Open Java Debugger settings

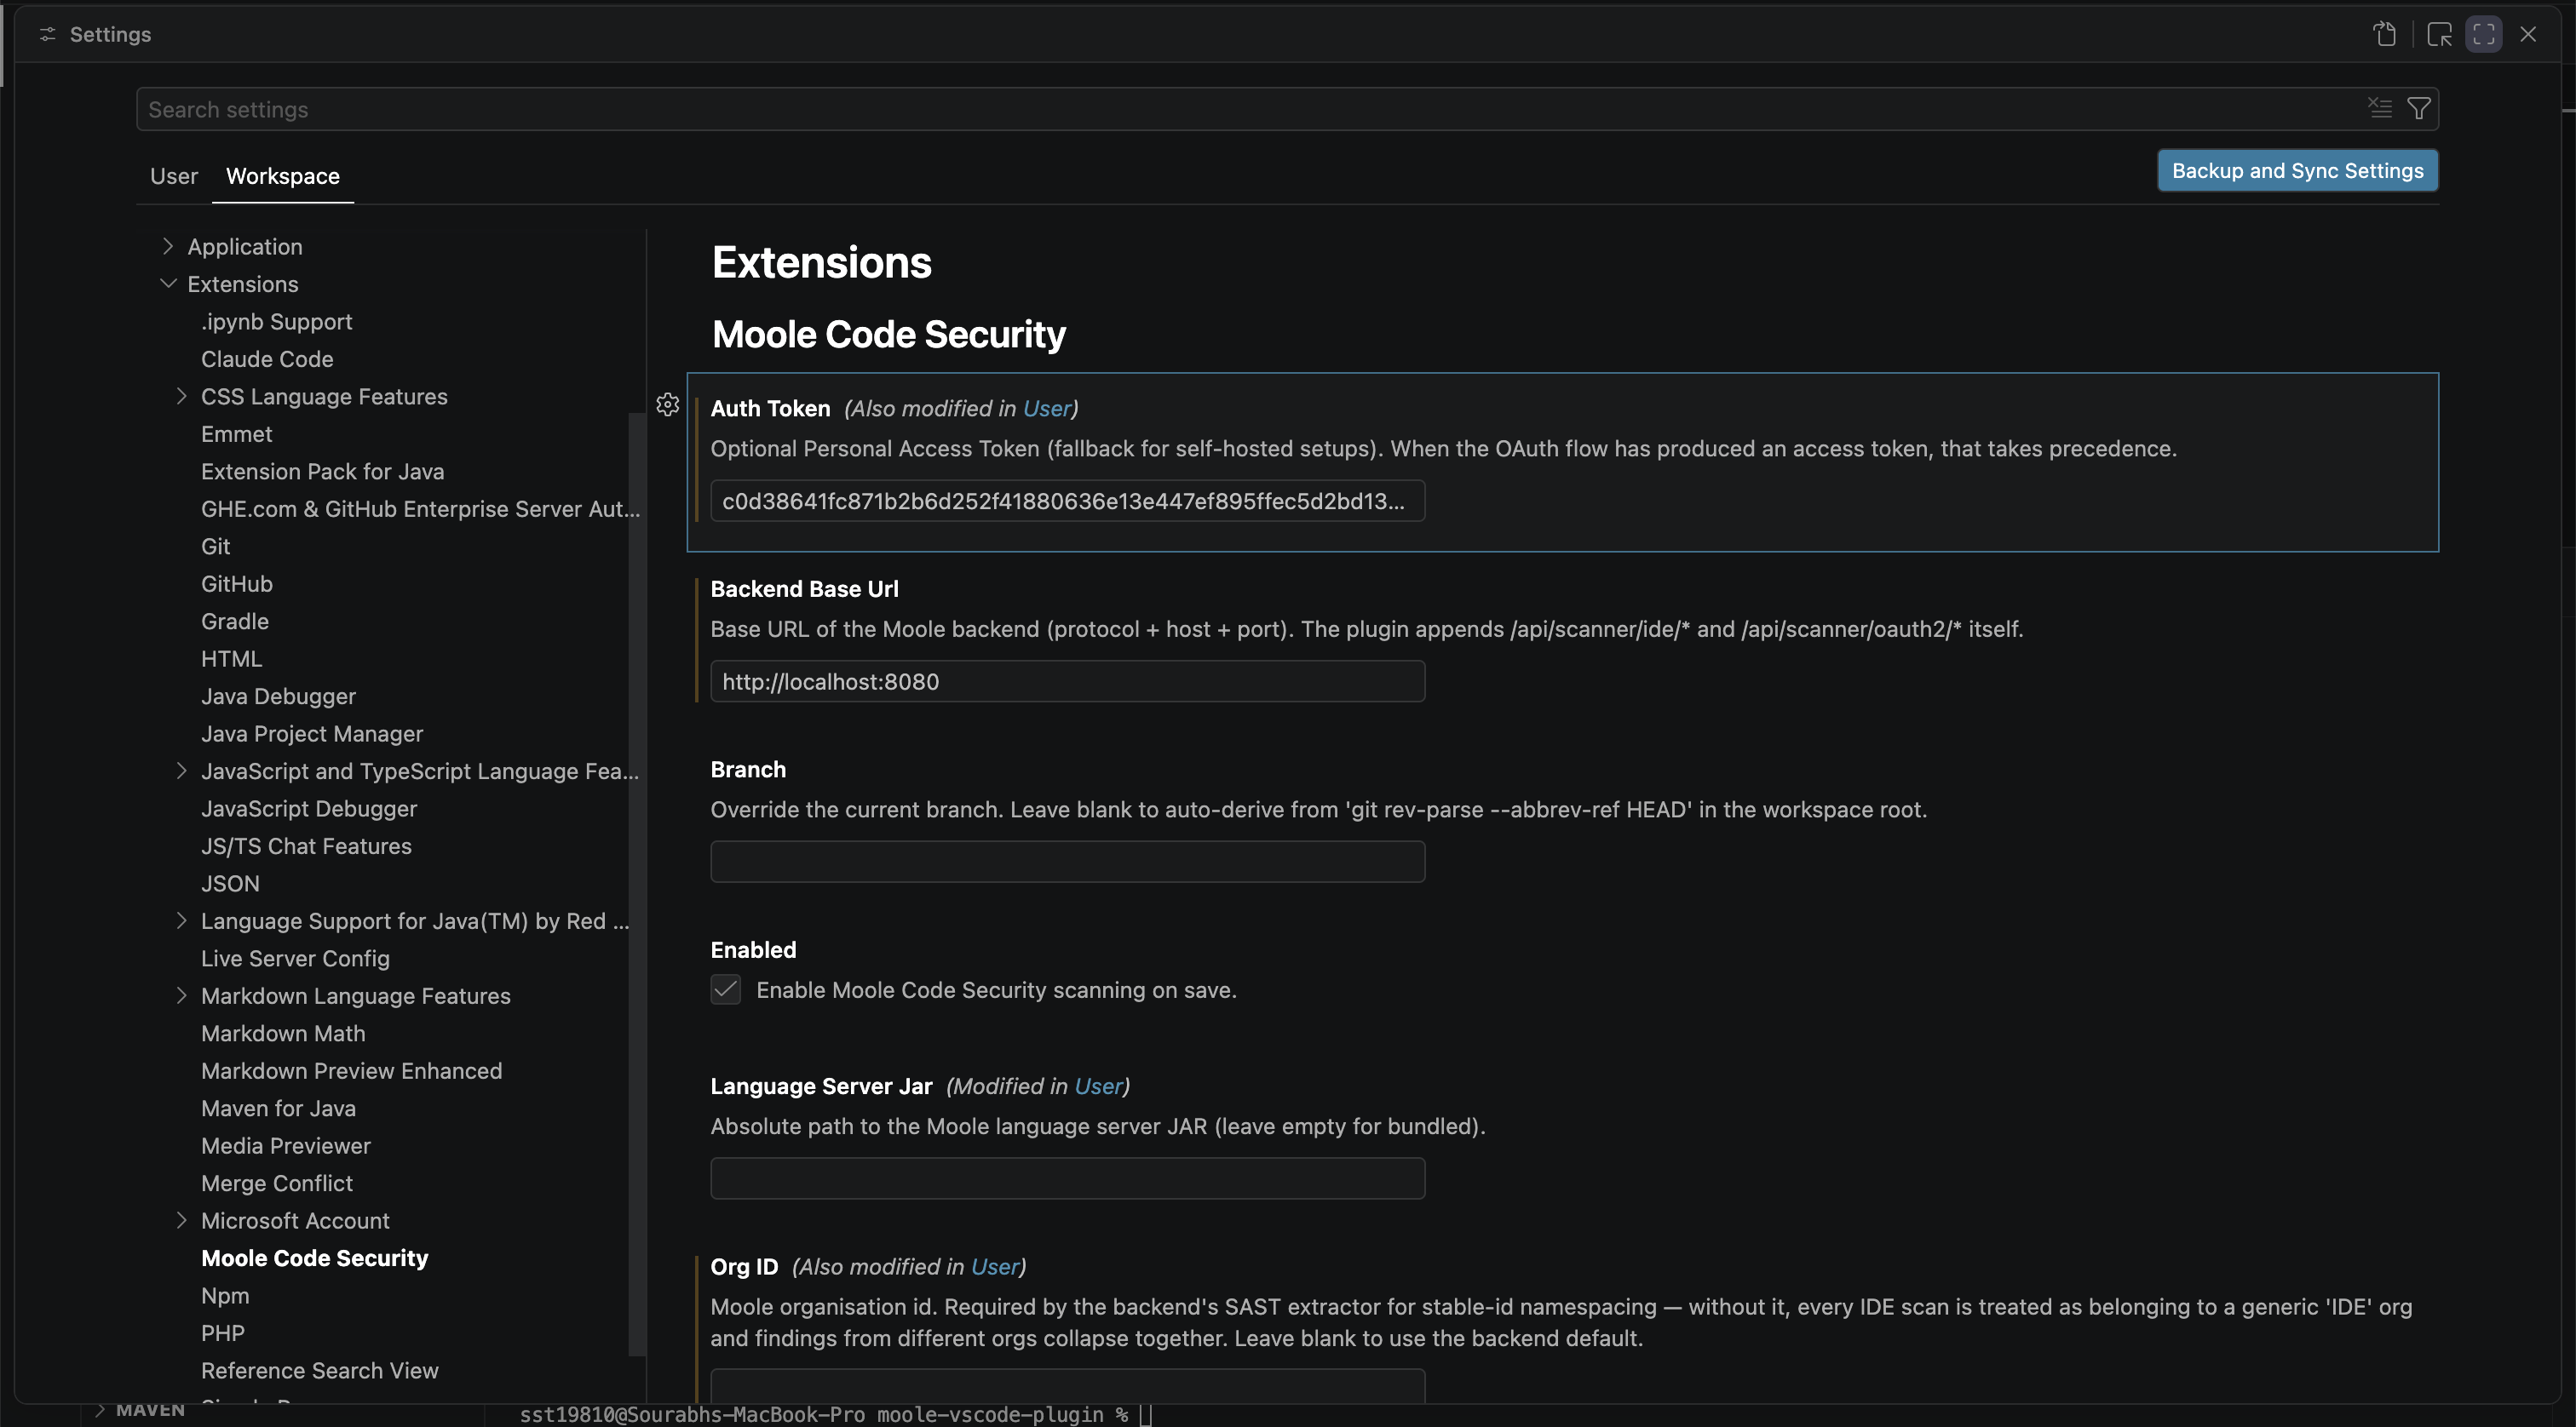[278, 696]
